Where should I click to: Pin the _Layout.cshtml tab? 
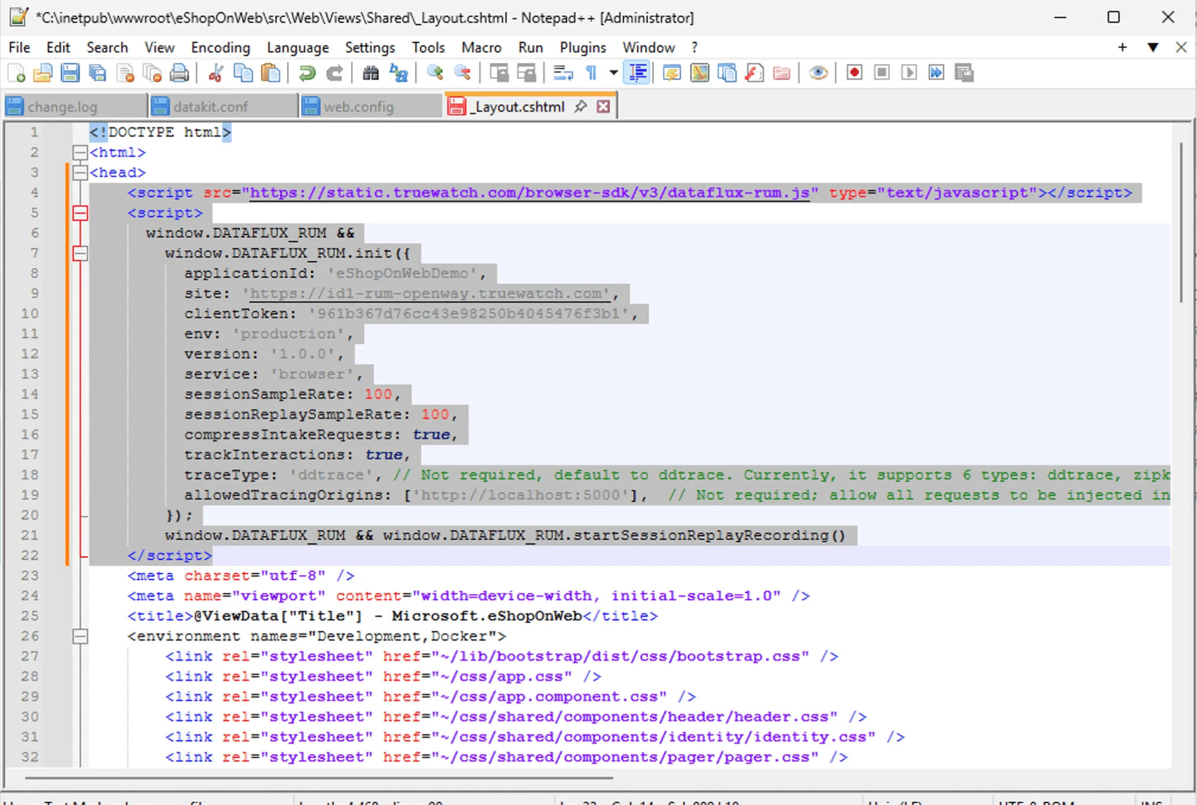(581, 107)
